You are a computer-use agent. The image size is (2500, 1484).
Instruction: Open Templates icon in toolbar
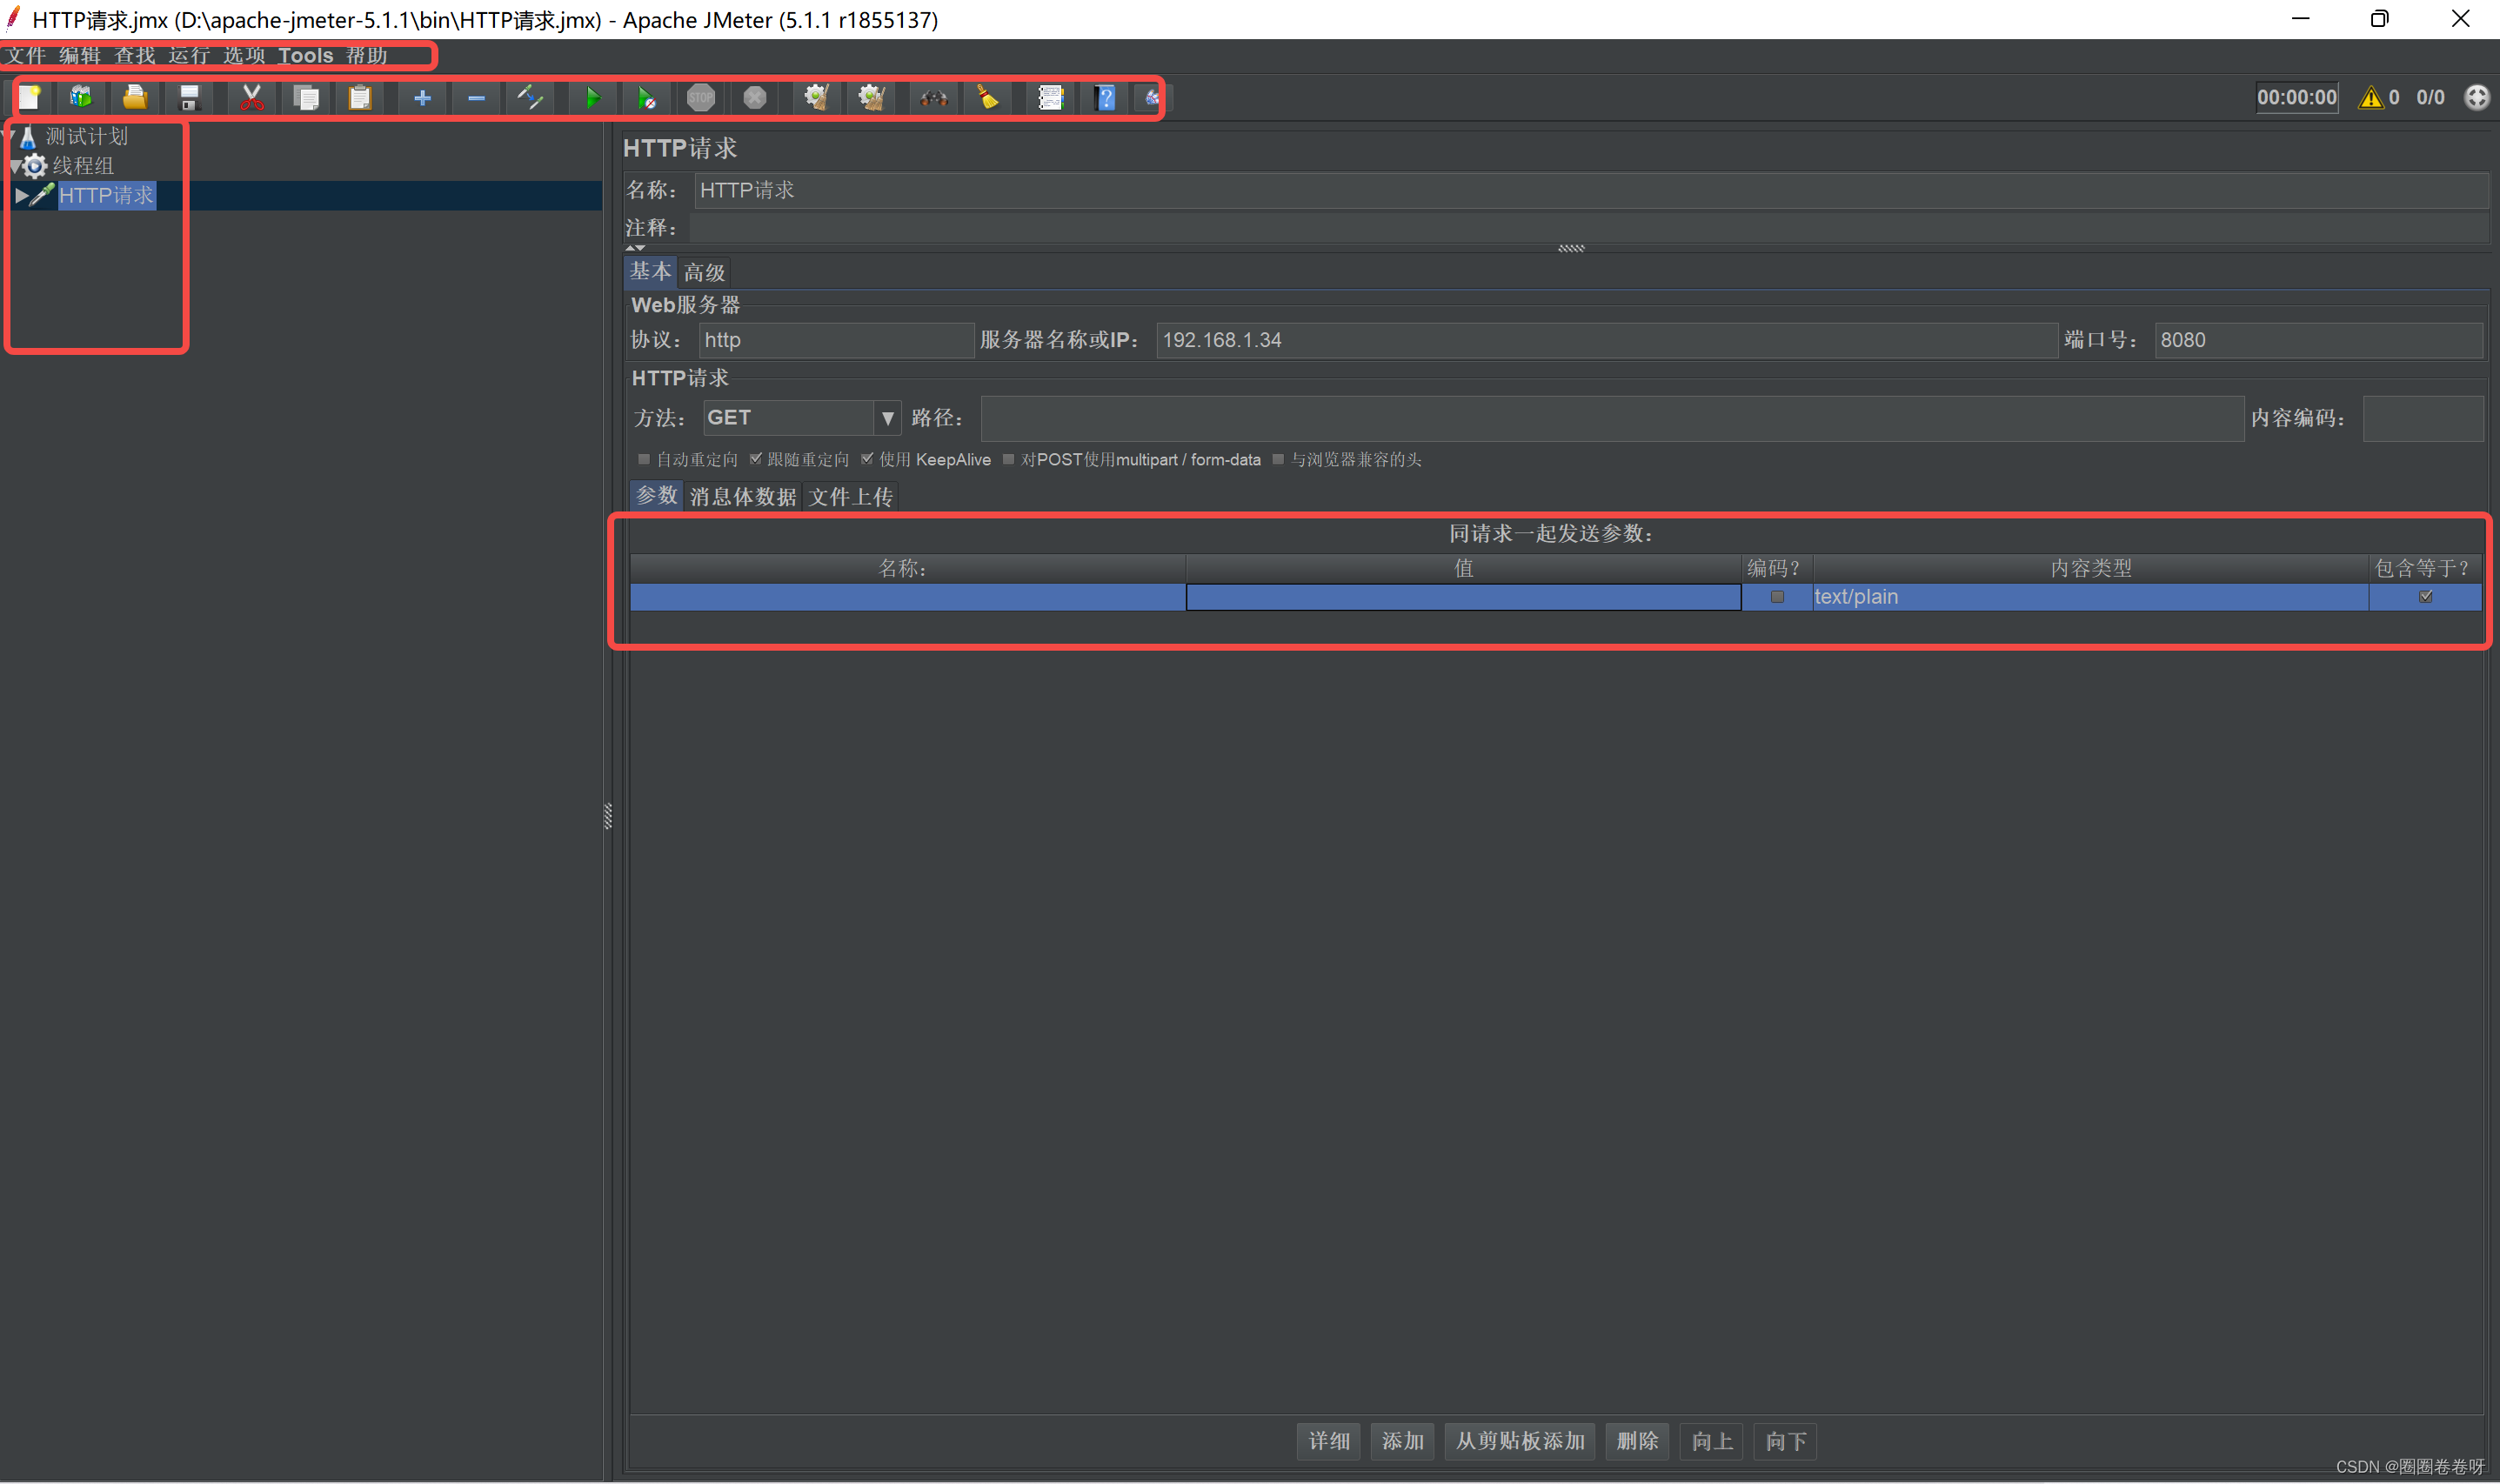point(81,98)
